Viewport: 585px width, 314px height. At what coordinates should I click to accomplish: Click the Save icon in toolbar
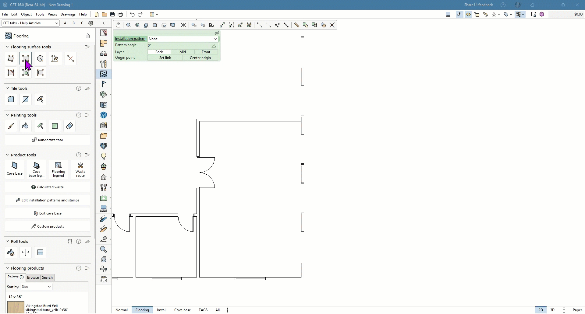point(112,14)
